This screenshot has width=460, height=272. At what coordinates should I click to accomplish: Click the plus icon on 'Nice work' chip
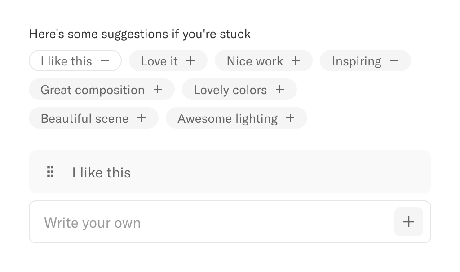(x=296, y=60)
